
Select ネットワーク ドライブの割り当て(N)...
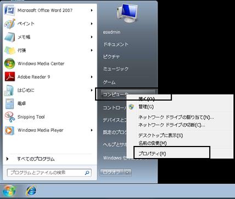pyautogui.click(x=176, y=117)
